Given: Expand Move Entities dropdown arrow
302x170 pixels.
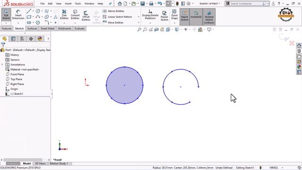Looking at the screenshot, I should click(139, 23).
